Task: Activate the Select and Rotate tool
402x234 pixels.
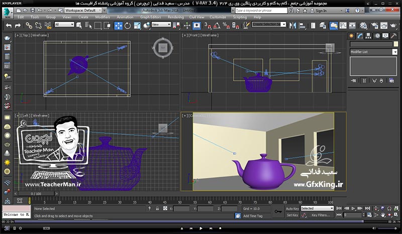Action: click(128, 26)
